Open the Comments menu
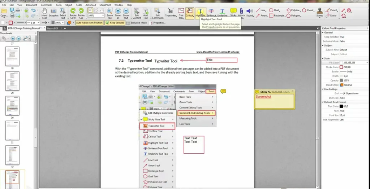Image resolution: width=370 pixels, height=189 pixels. (46, 5)
